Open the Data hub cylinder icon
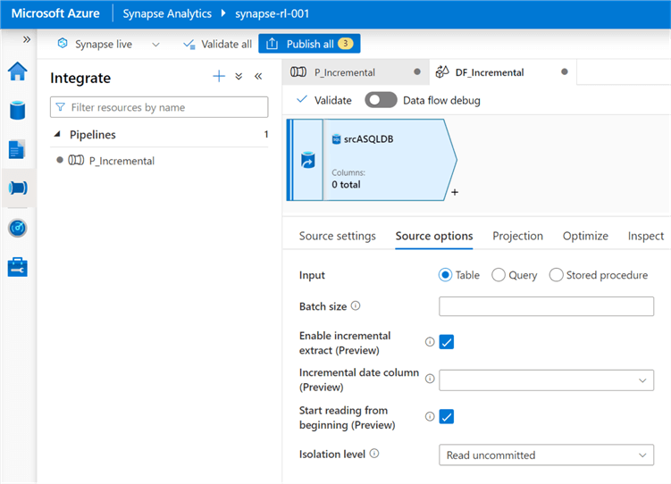The width and height of the screenshot is (671, 484). [18, 111]
